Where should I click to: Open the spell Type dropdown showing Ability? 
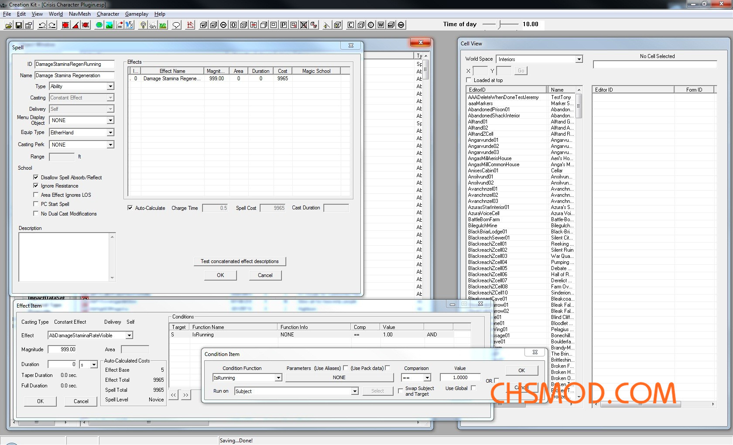pos(82,86)
